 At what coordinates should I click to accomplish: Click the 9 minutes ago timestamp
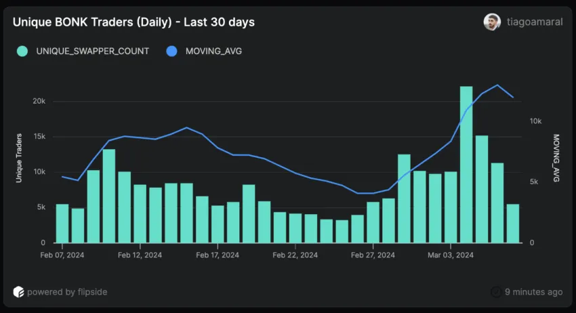tap(534, 292)
